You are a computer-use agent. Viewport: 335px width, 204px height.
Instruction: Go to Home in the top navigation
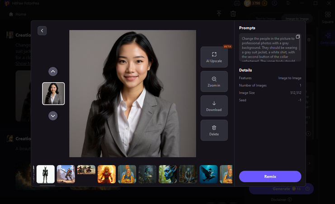point(18,14)
